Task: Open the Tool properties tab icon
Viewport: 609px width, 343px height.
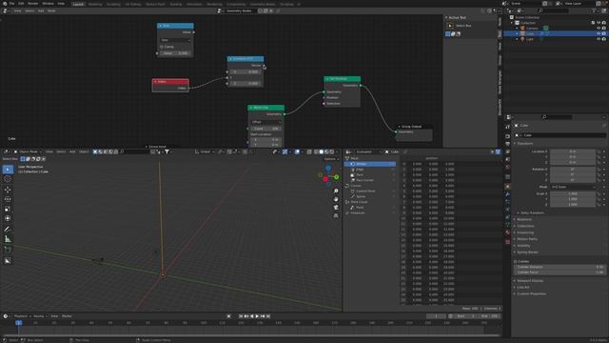Action: [507, 127]
